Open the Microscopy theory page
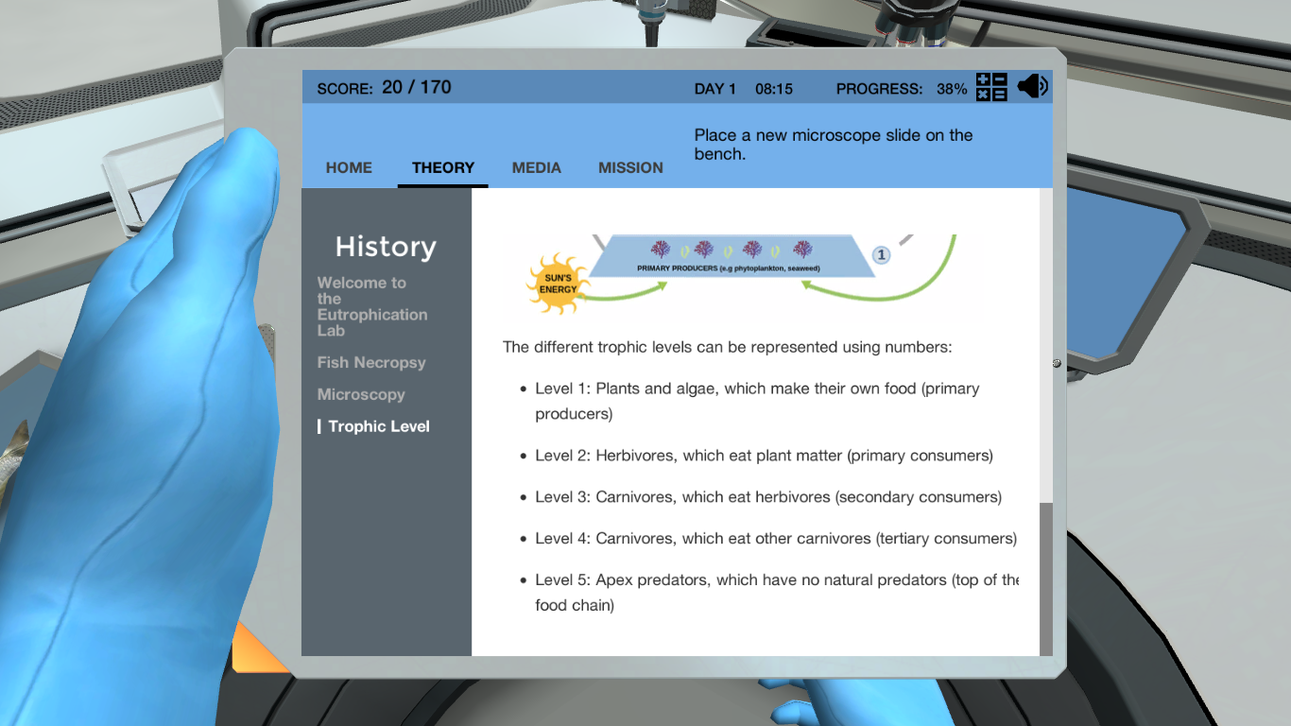The image size is (1291, 726). coord(361,394)
